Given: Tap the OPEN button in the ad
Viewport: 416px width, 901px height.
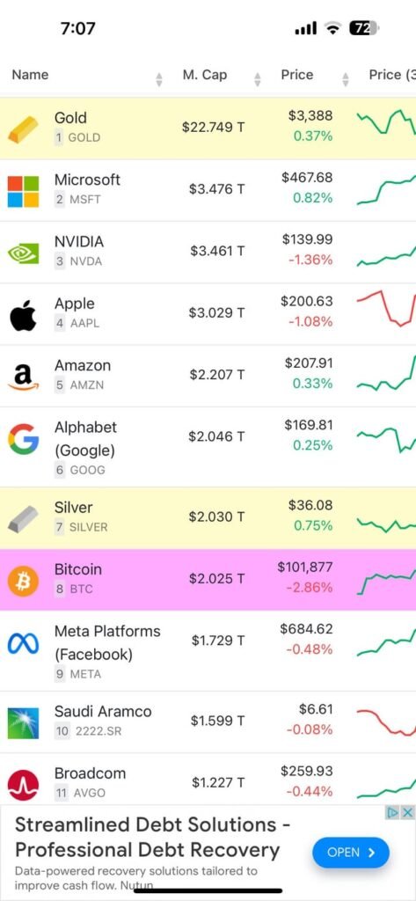Looking at the screenshot, I should click(x=351, y=853).
